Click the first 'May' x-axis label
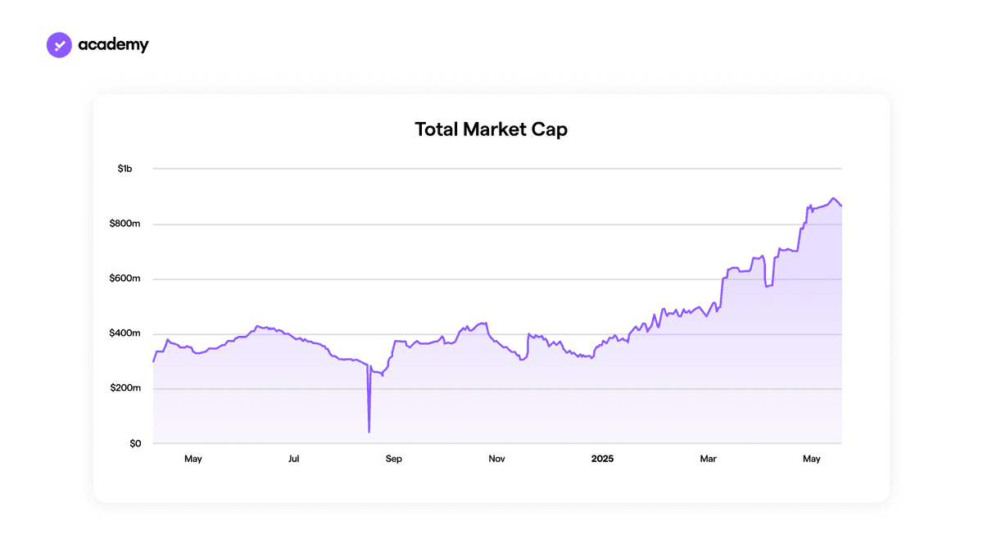This screenshot has width=983, height=553. pos(193,459)
